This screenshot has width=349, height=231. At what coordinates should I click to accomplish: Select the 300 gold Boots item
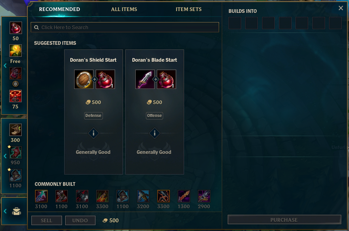pyautogui.click(x=16, y=130)
